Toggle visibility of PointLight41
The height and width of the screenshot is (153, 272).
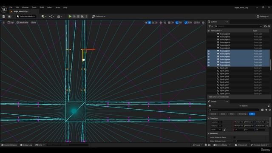[209, 51]
